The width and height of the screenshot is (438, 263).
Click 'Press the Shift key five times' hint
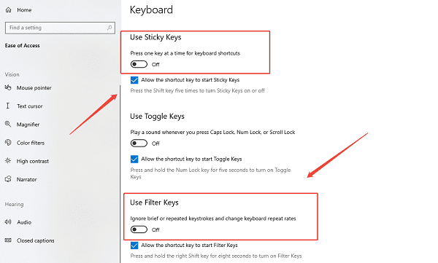pos(198,90)
